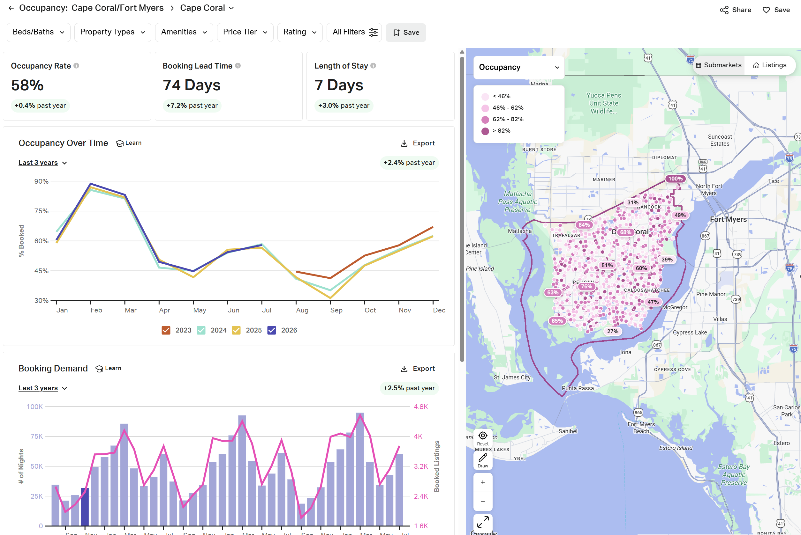Toggle the 2026 series checkbox

coord(272,330)
